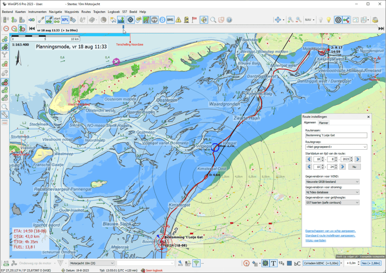Click the start route icon
386x273 pixels.
[x=57, y=20]
